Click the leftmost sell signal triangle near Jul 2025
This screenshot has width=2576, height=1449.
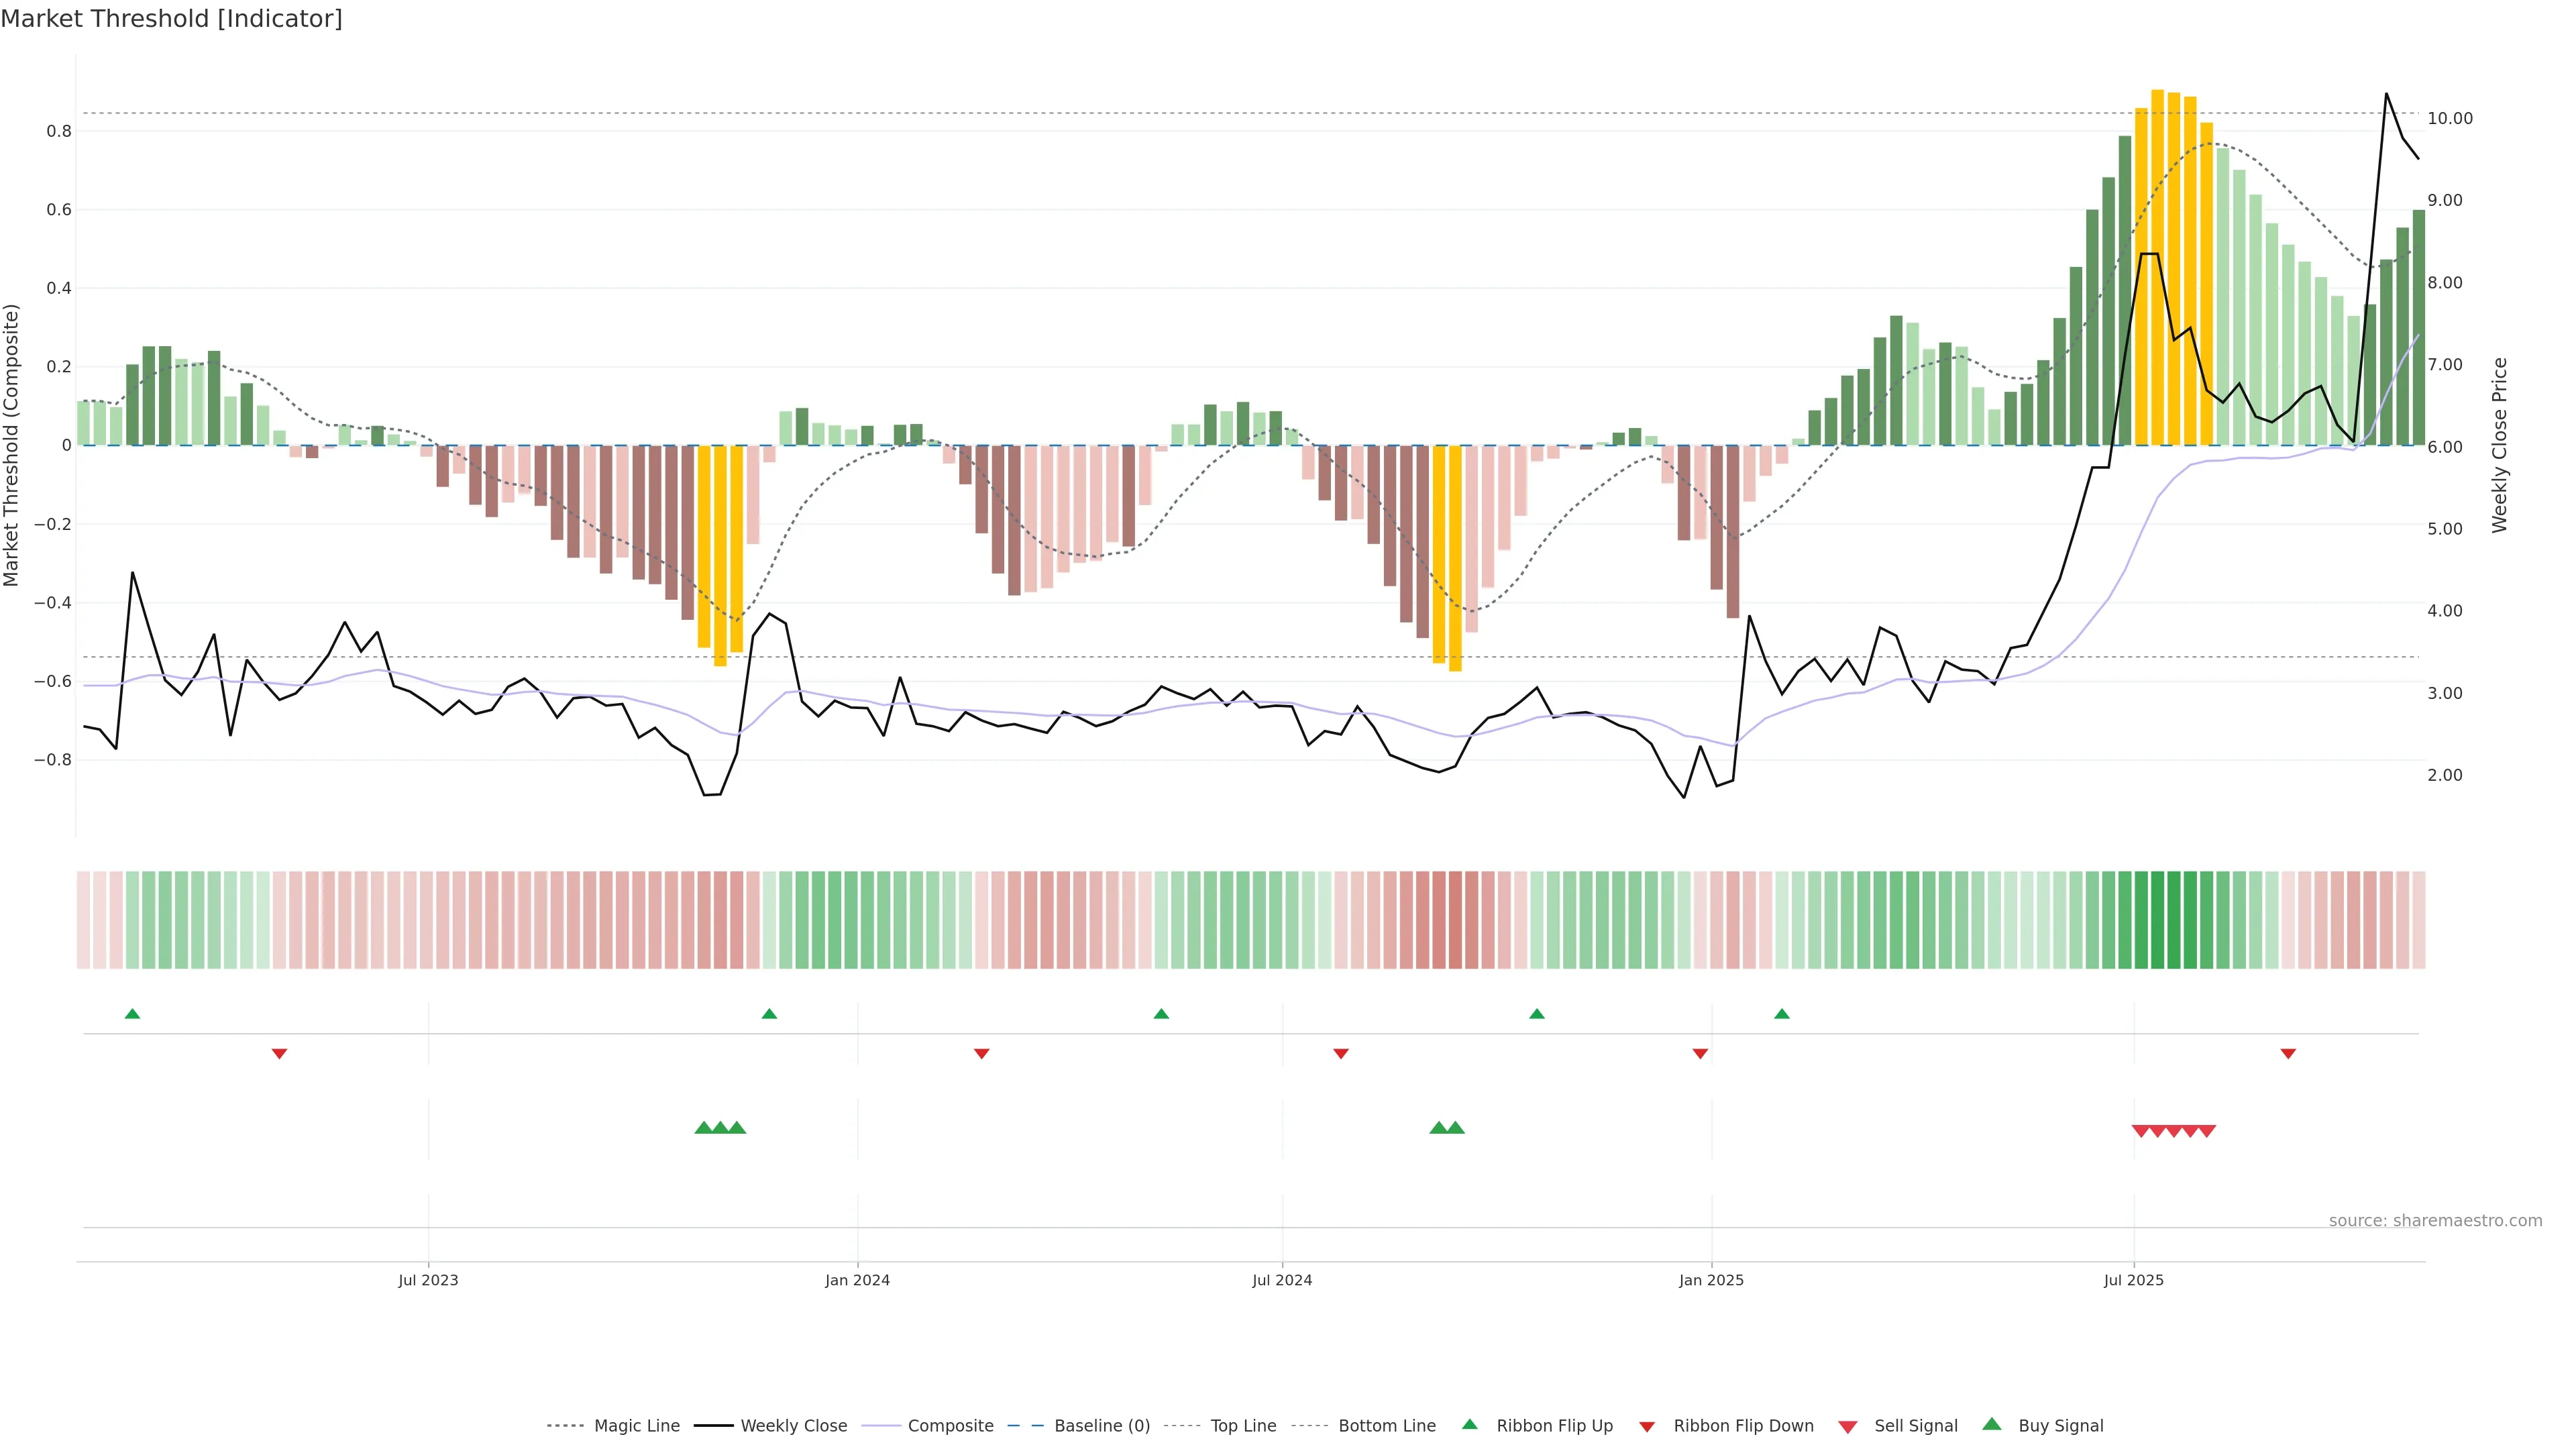[x=2140, y=1131]
